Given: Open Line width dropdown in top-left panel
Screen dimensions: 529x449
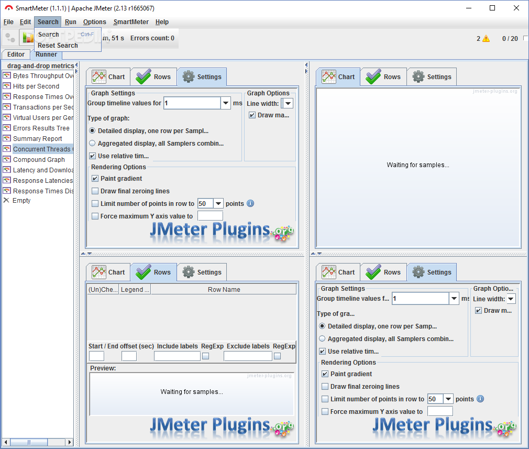Looking at the screenshot, I should 288,103.
